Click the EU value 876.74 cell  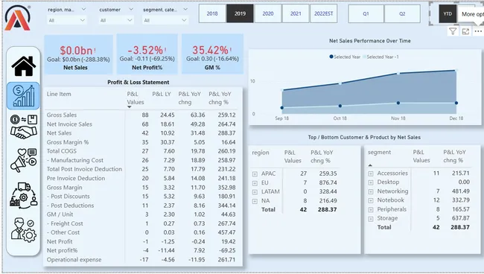(328, 182)
